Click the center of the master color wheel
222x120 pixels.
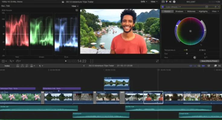pyautogui.click(x=190, y=31)
